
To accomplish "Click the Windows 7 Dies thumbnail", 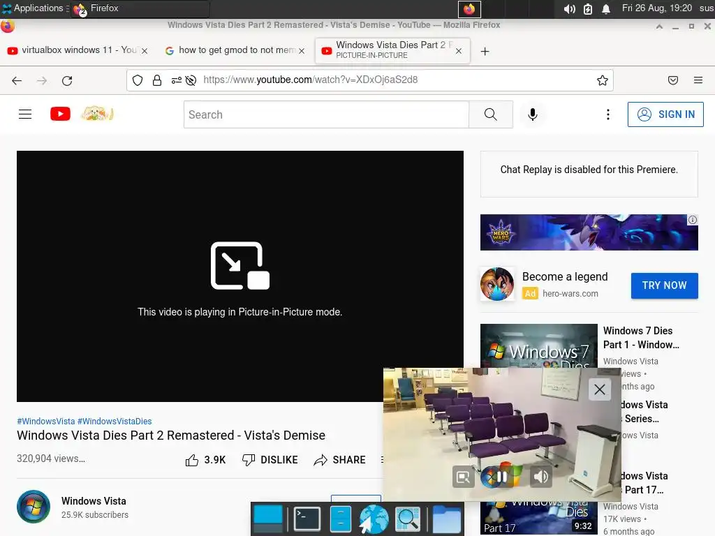I will click(x=538, y=345).
